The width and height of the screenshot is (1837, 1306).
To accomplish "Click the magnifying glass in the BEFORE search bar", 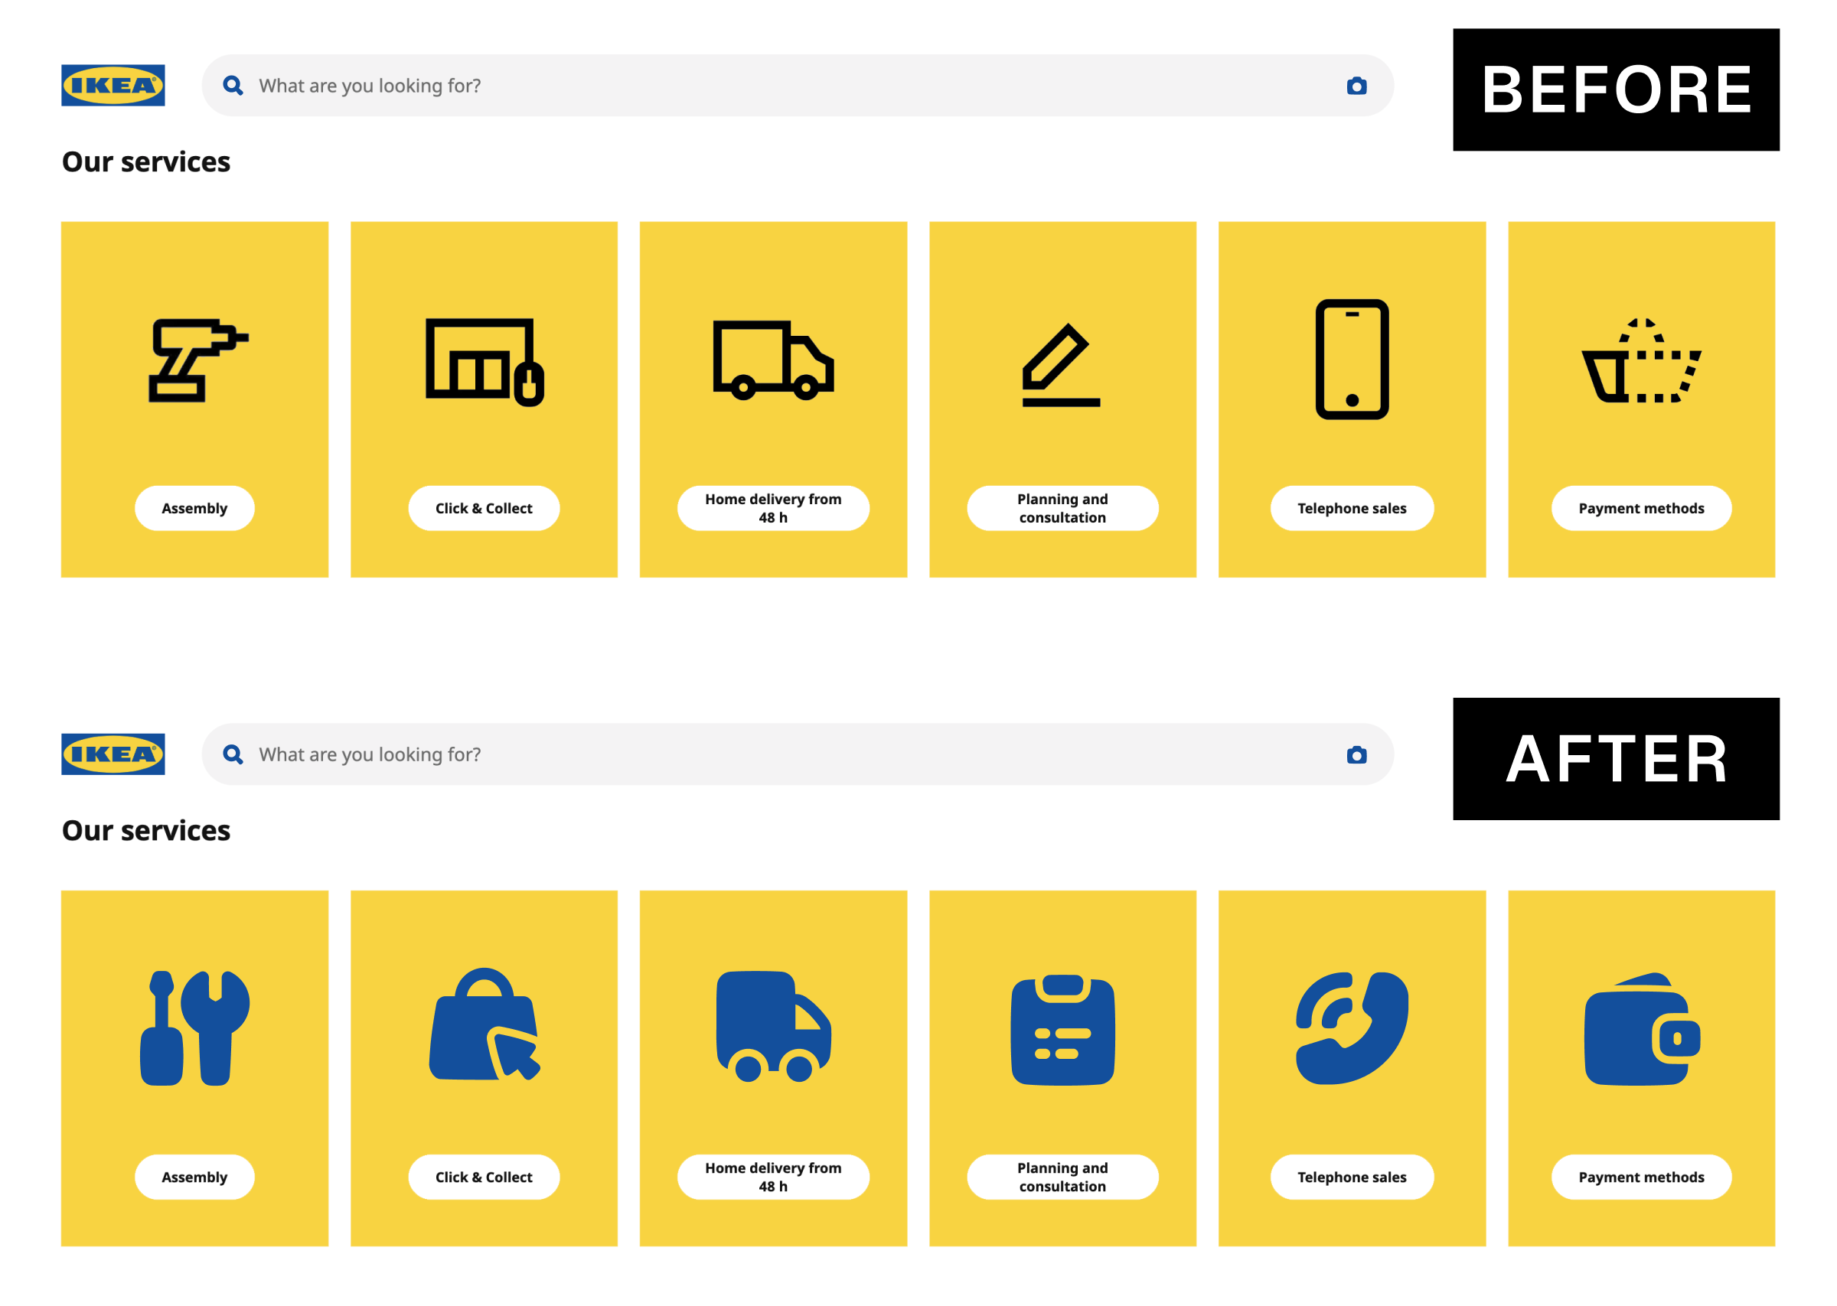I will (234, 85).
